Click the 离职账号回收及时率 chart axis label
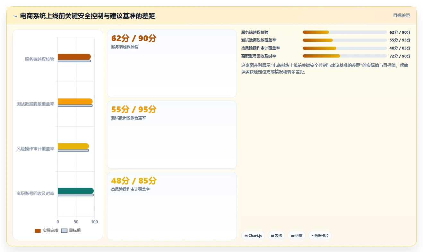Image resolution: width=423 pixels, height=252 pixels. 35,193
